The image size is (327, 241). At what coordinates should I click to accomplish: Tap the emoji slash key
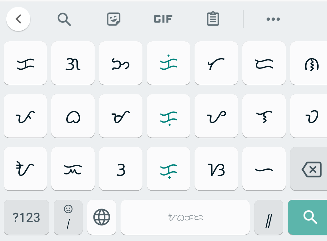point(68,217)
